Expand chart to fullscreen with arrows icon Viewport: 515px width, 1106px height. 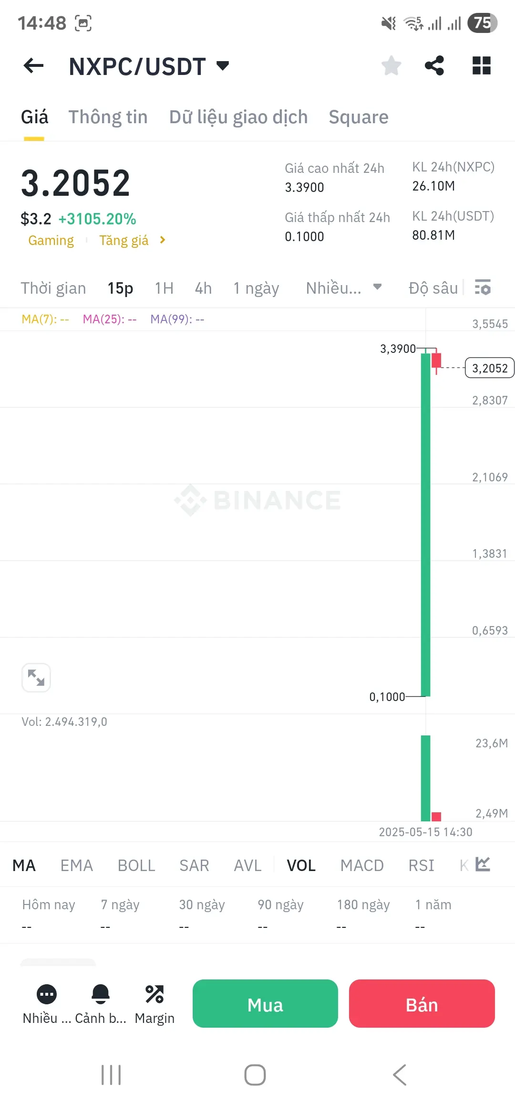36,677
